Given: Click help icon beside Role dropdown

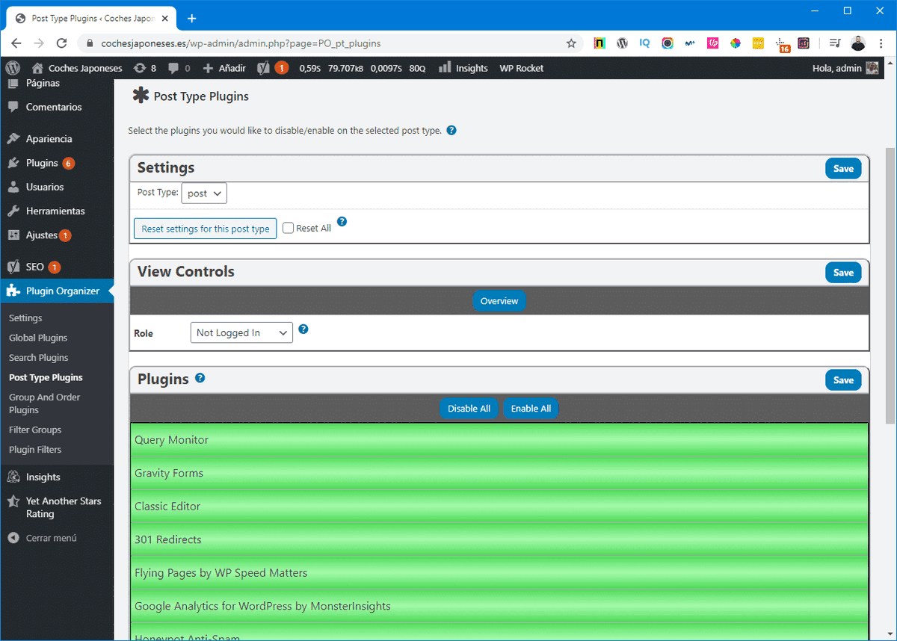Looking at the screenshot, I should click(303, 329).
